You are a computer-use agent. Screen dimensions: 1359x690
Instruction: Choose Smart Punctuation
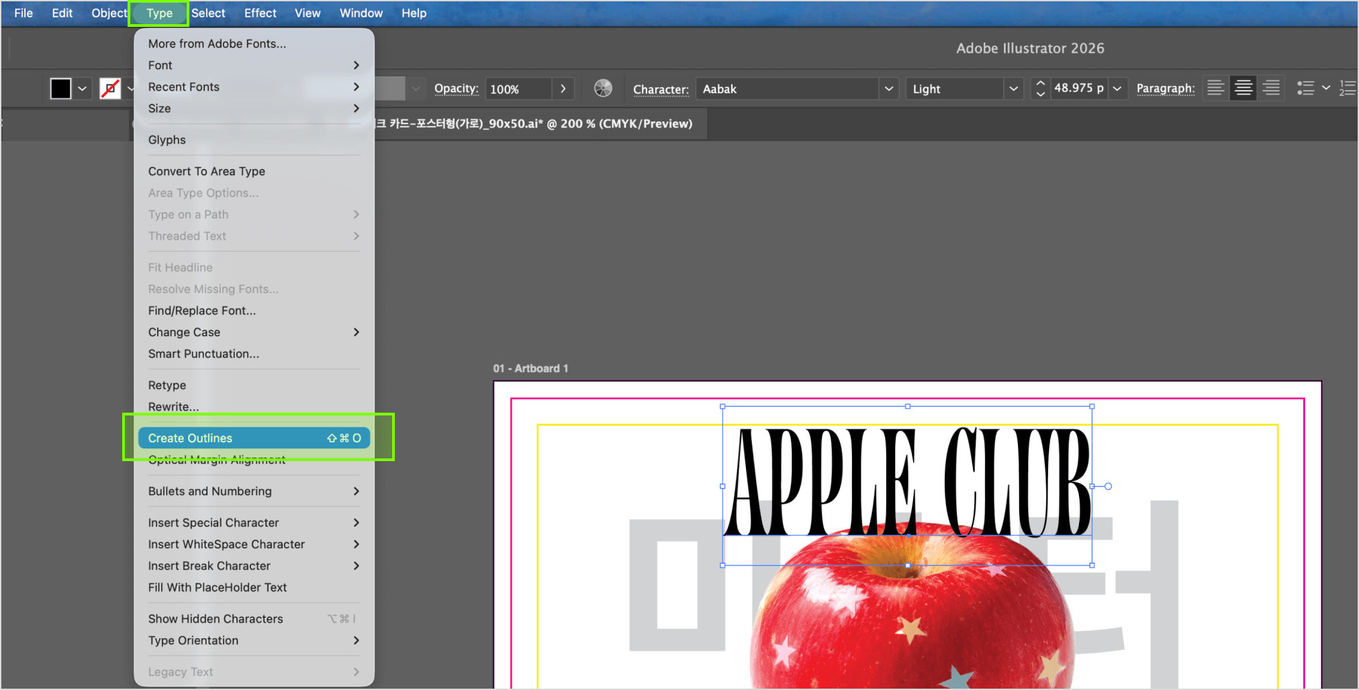pyautogui.click(x=254, y=354)
